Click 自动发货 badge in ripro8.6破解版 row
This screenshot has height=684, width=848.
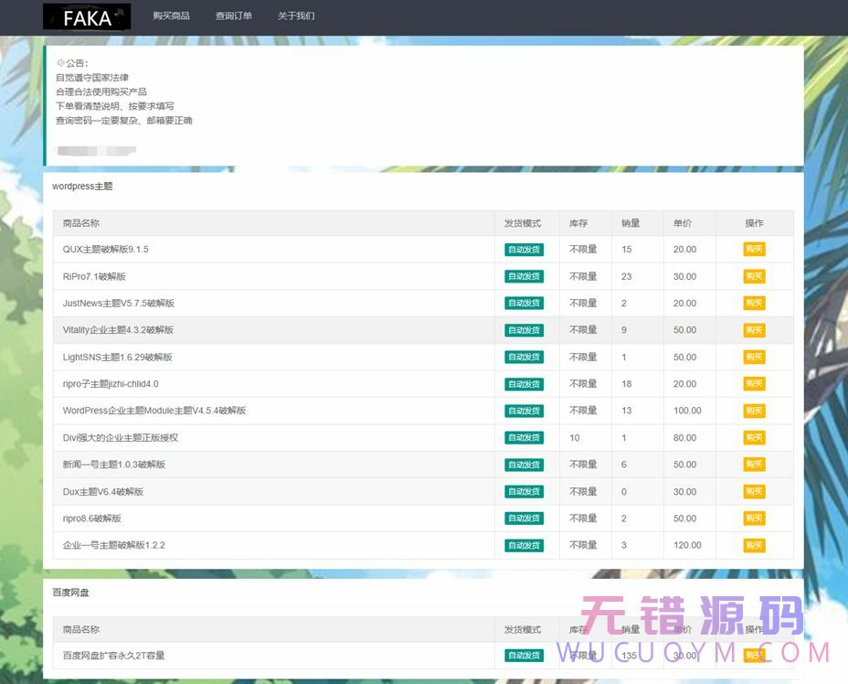pos(524,518)
